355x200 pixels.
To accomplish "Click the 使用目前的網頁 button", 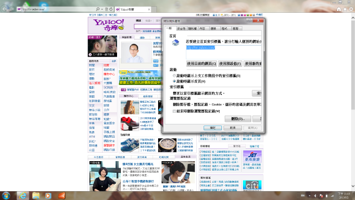I will 201,63.
